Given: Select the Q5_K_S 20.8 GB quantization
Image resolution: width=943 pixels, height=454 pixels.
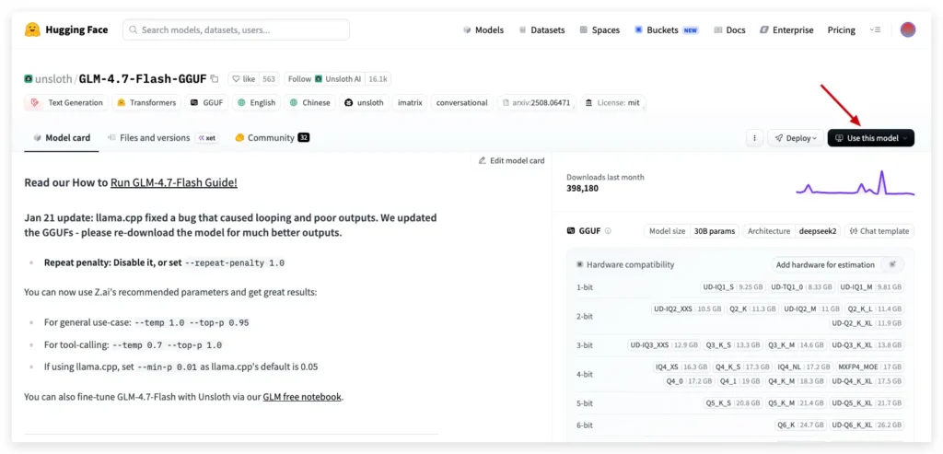Looking at the screenshot, I should coord(733,402).
